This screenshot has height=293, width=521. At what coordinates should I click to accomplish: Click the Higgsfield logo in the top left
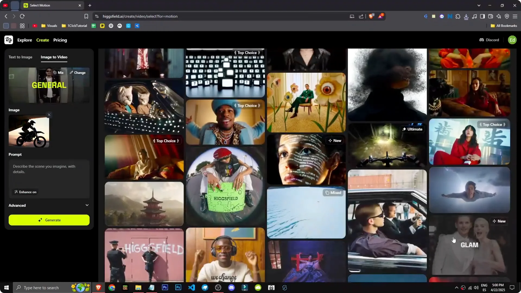click(x=8, y=40)
